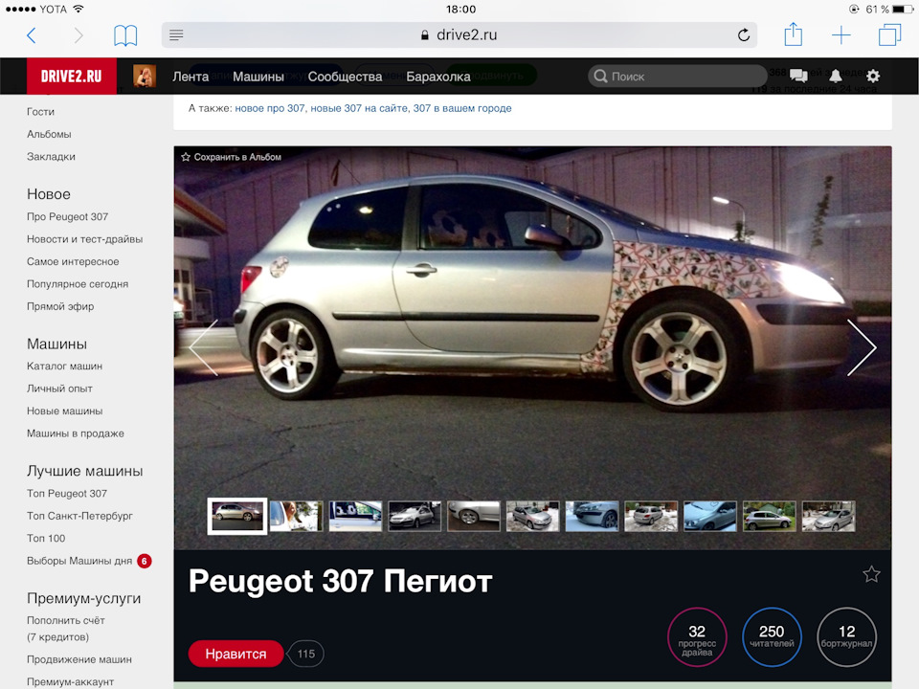Open Альбомы in the sidebar

pos(49,134)
